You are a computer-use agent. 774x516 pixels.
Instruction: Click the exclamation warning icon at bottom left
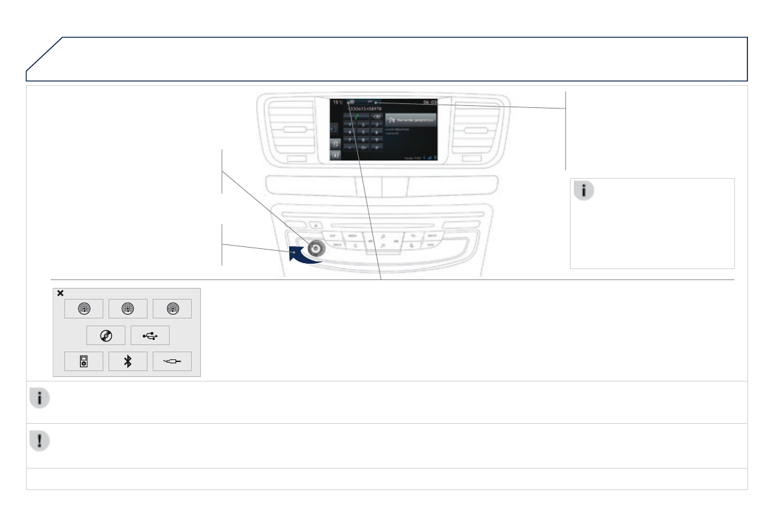[x=40, y=441]
